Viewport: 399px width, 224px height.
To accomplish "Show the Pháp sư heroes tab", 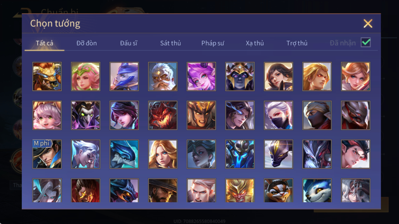I will click(213, 43).
